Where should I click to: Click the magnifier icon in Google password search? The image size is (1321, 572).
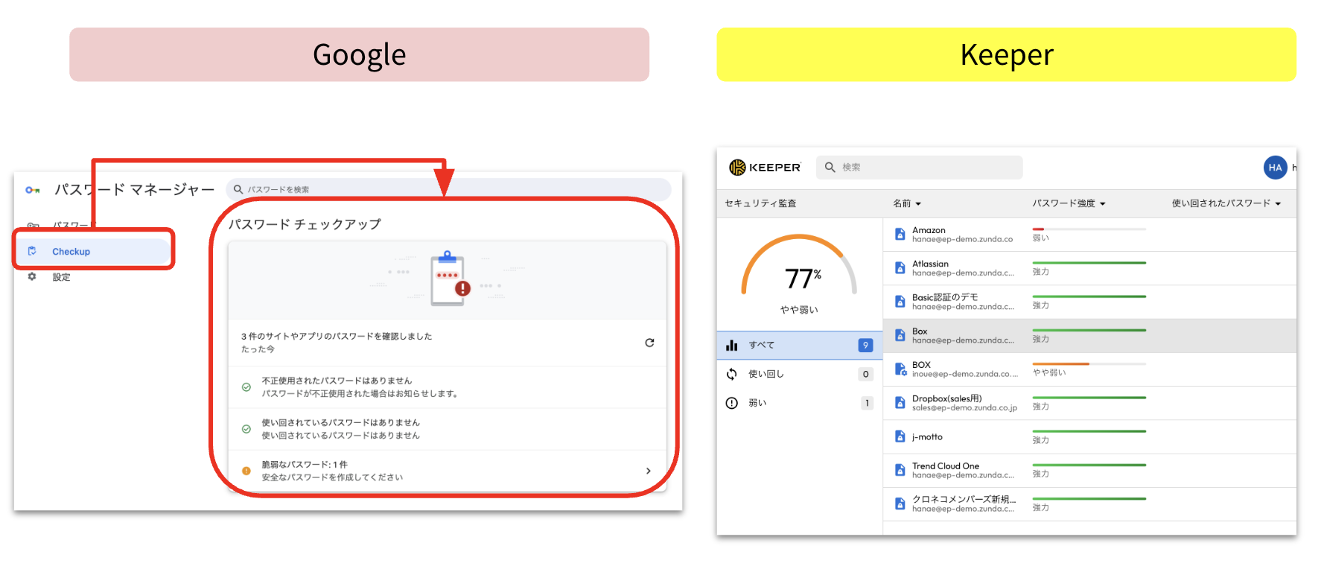[238, 189]
